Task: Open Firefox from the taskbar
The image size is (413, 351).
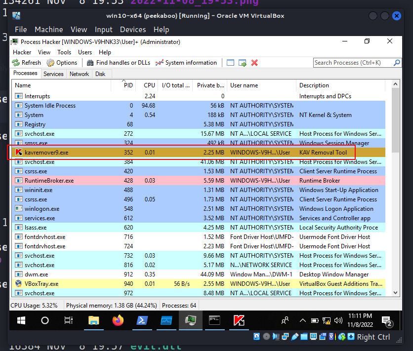Action: pos(118,320)
